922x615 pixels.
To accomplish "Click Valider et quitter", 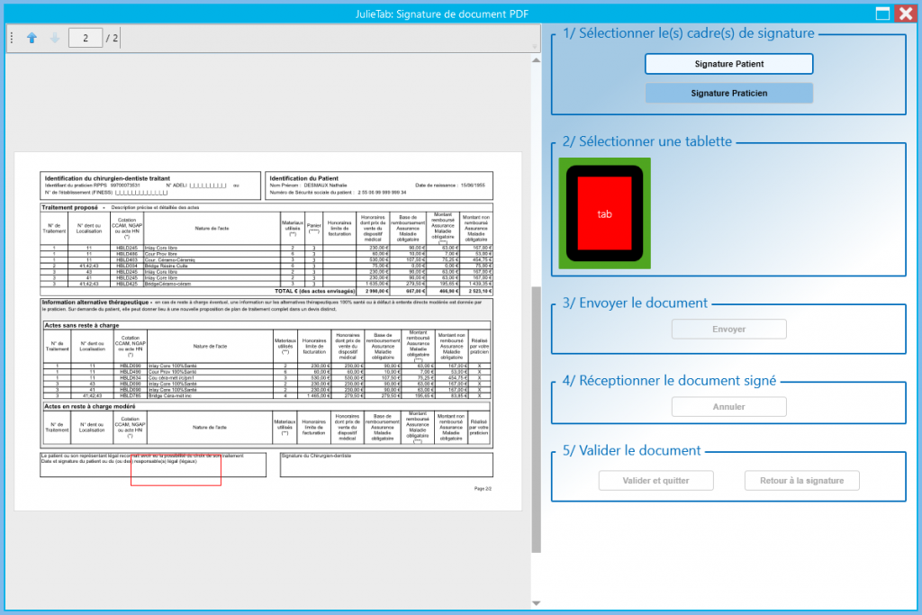I will pos(655,480).
